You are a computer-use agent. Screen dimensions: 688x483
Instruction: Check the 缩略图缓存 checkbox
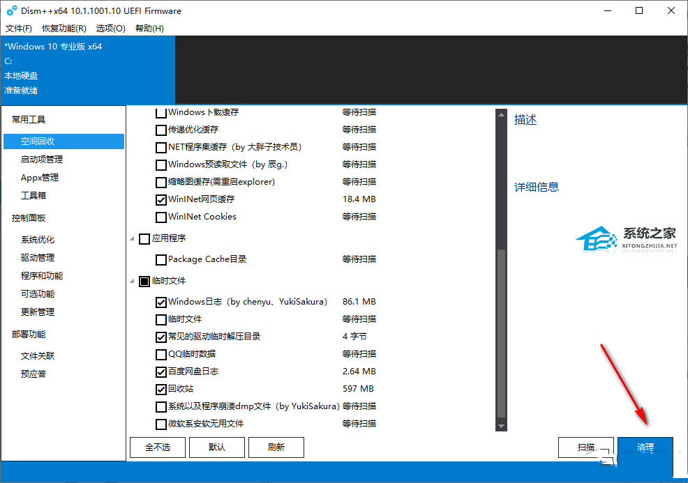click(x=161, y=183)
